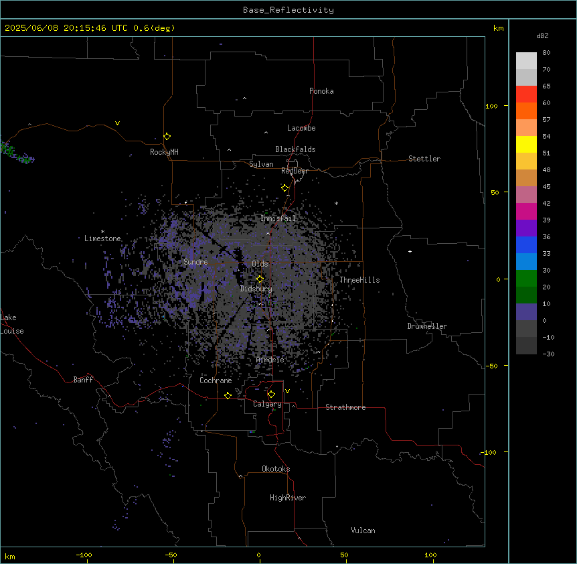Viewport: 577px width, 564px height.
Task: Select the pink 42-45 dBZ legend swatch
Action: coord(526,195)
